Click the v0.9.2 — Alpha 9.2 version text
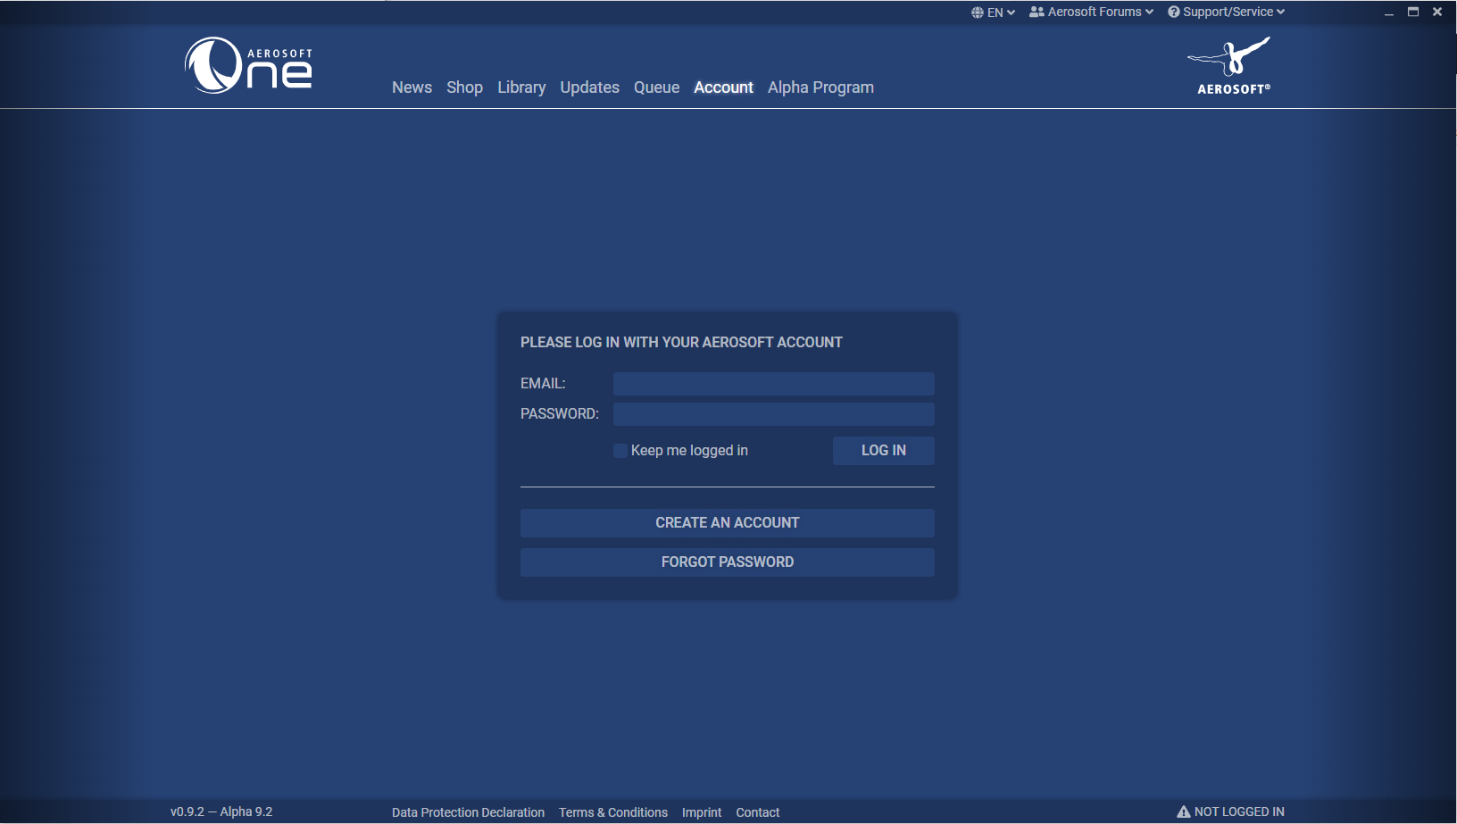 pos(221,812)
